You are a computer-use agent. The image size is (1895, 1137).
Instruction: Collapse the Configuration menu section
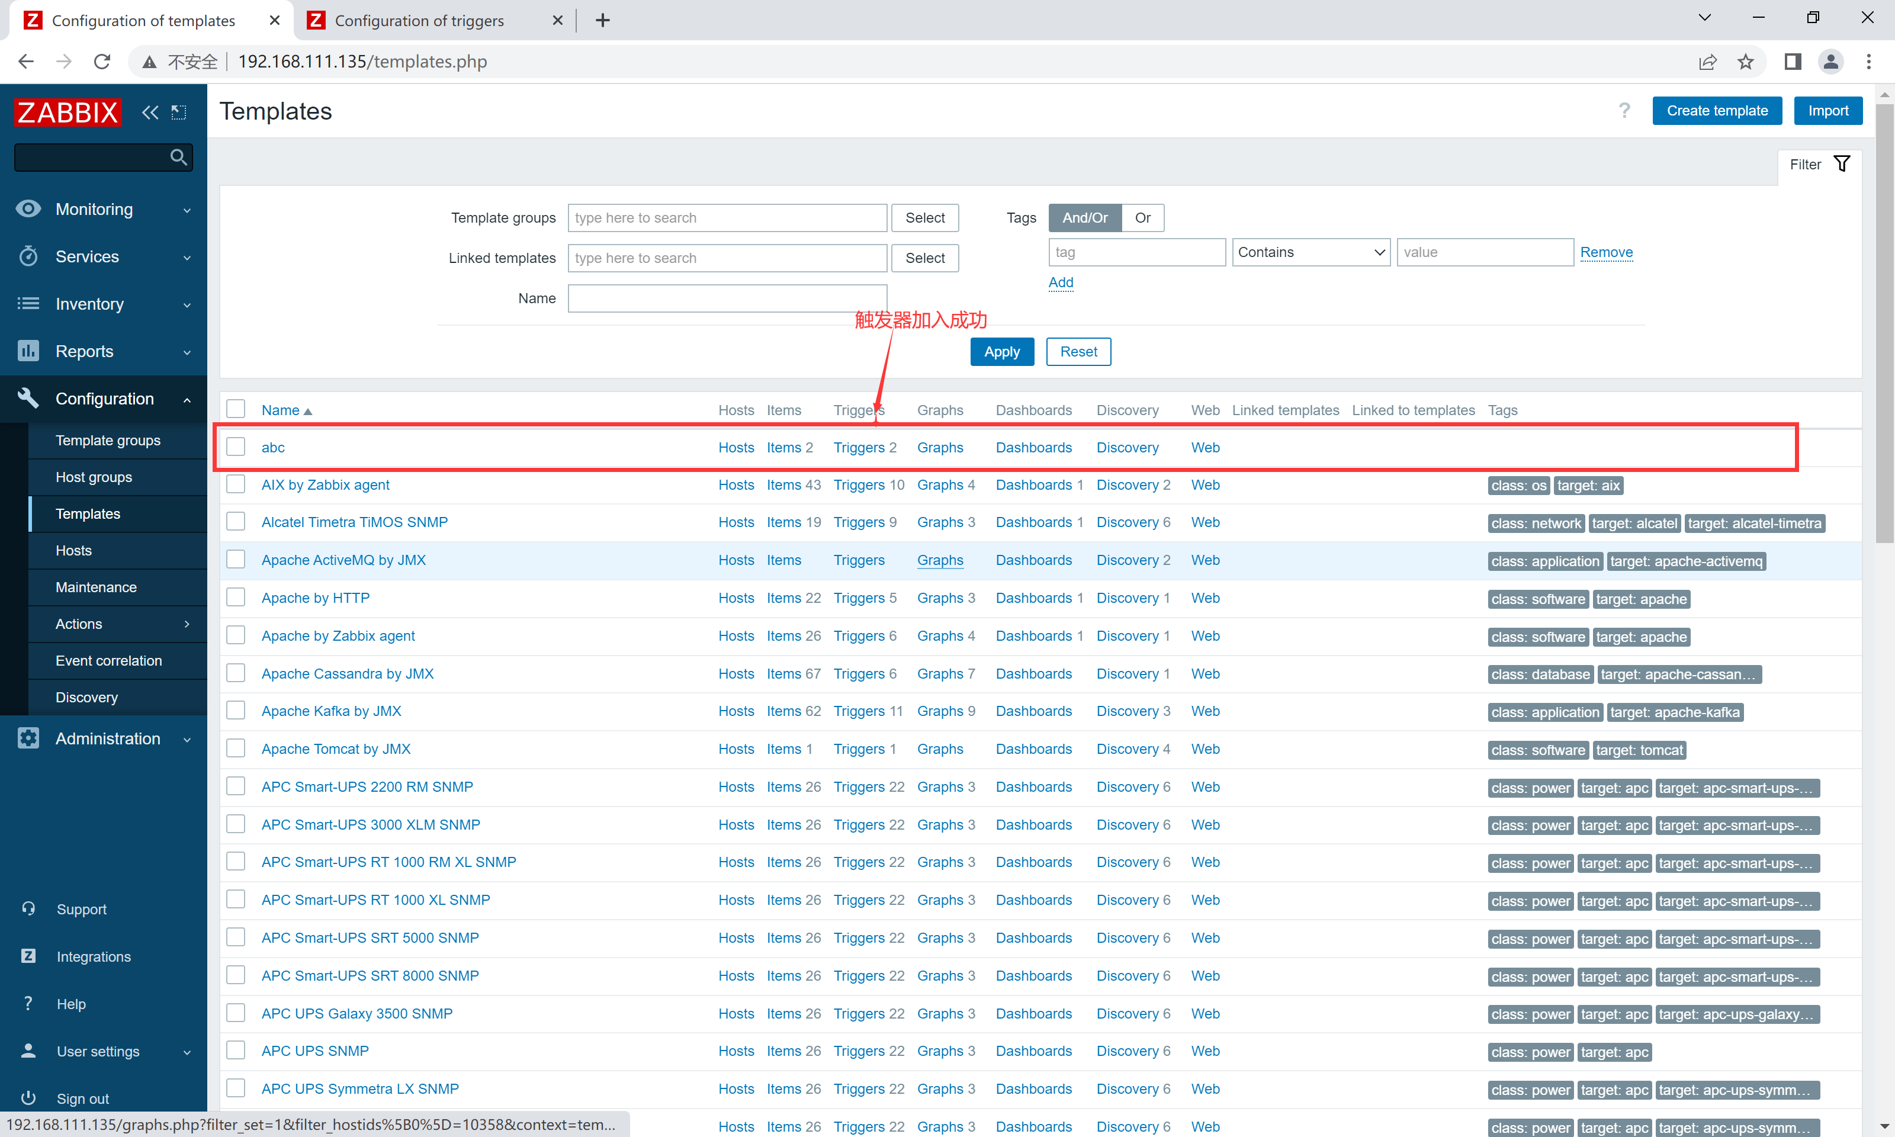pos(187,400)
